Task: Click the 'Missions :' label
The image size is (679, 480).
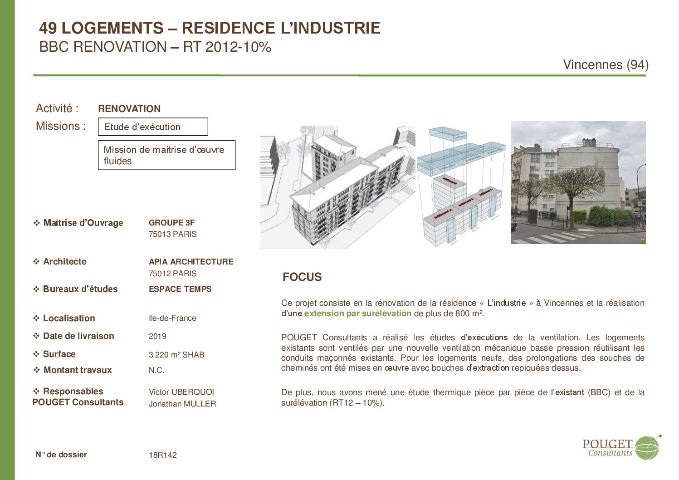Action: coord(61,126)
